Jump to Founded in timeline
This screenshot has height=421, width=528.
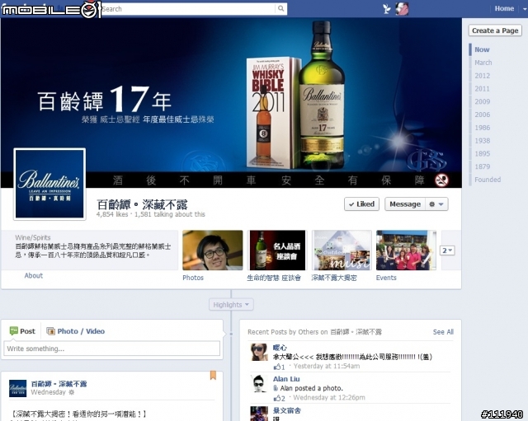point(488,180)
